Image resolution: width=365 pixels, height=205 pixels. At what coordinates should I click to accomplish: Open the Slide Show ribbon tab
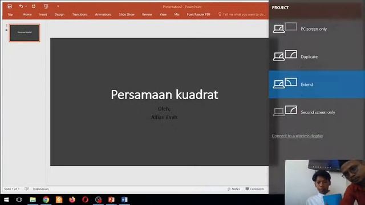pos(127,14)
